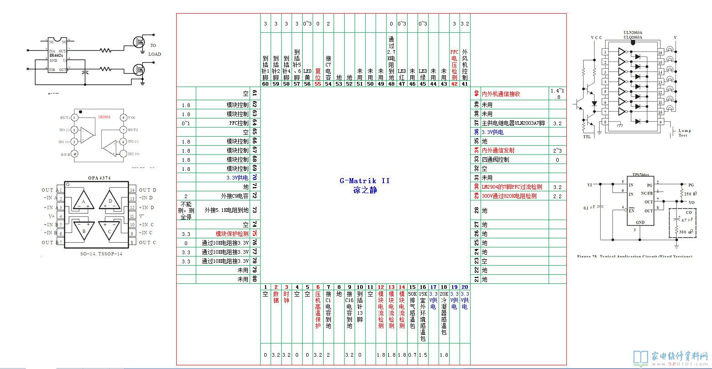Click the 不能测，测全停 warning cell

pyautogui.click(x=186, y=210)
